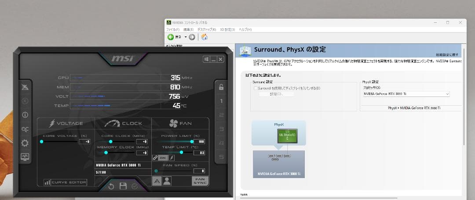Toggle the profile lock padlock icon
Image resolution: width=475 pixels, height=200 pixels.
[221, 87]
